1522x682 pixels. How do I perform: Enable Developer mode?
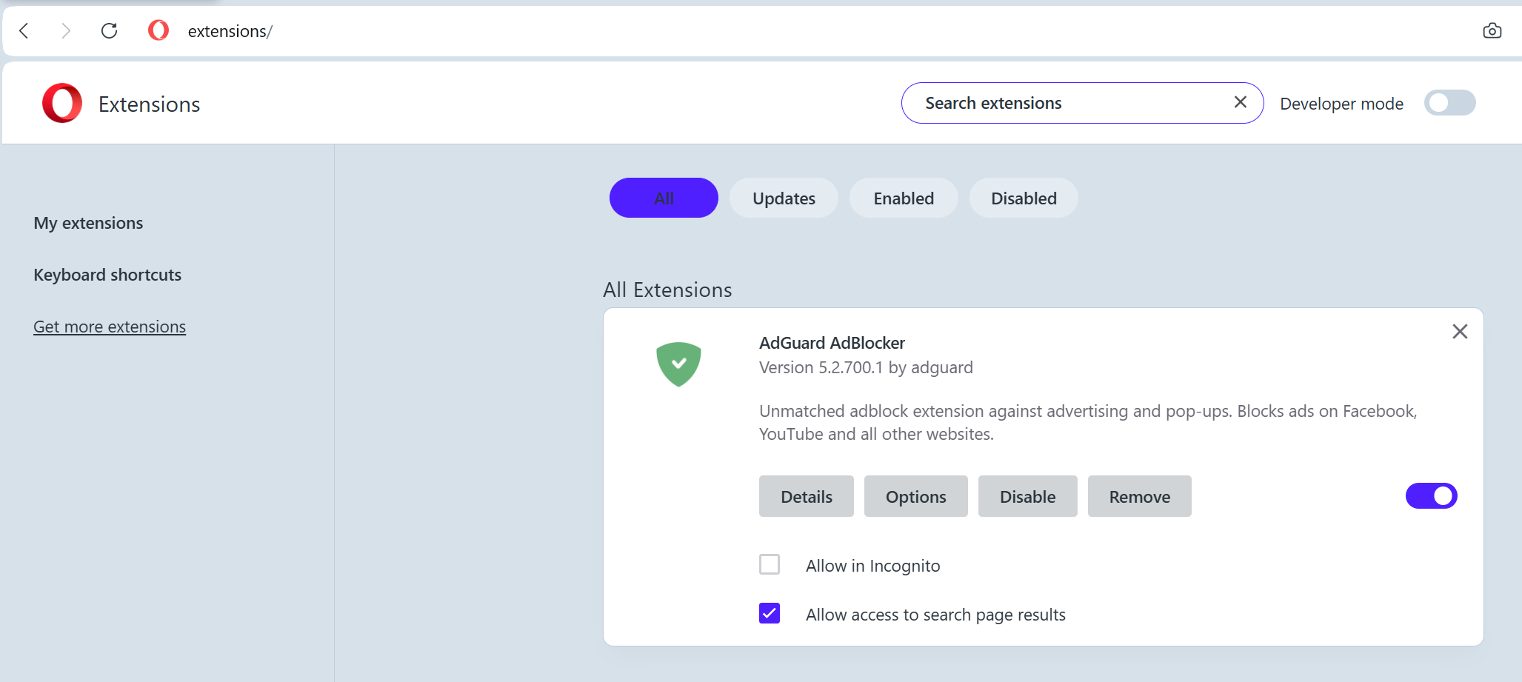1449,103
